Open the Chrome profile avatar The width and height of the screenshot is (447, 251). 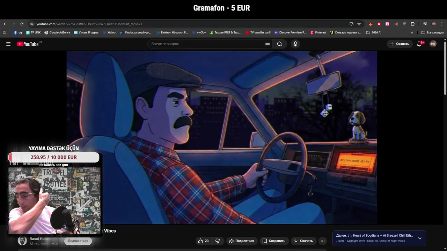pyautogui.click(x=434, y=24)
